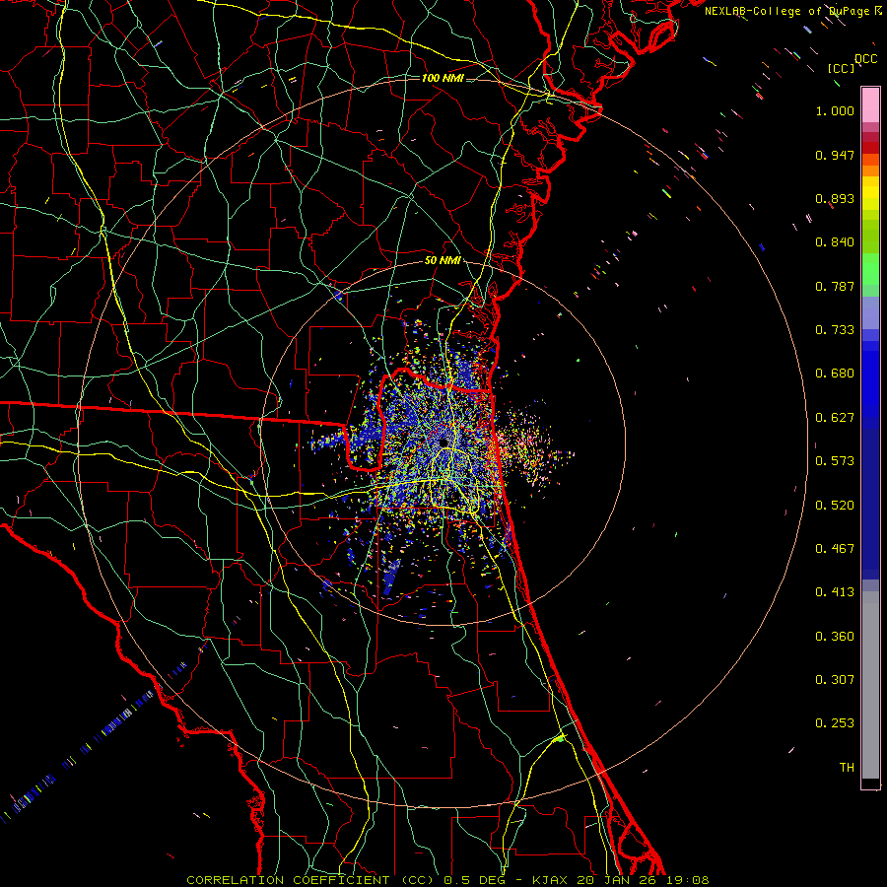
Task: Select the 0.413 legend value
Action: point(835,592)
